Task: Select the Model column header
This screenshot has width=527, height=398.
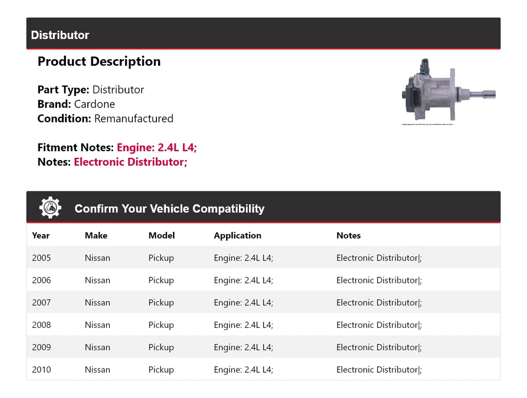Action: 161,235
